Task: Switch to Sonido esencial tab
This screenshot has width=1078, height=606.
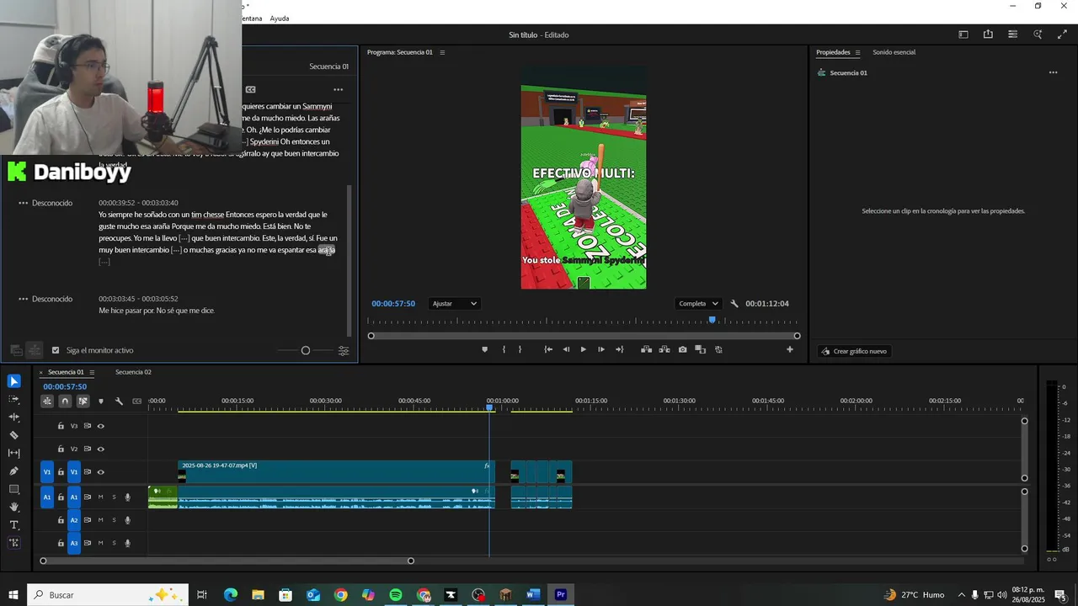Action: pos(894,52)
